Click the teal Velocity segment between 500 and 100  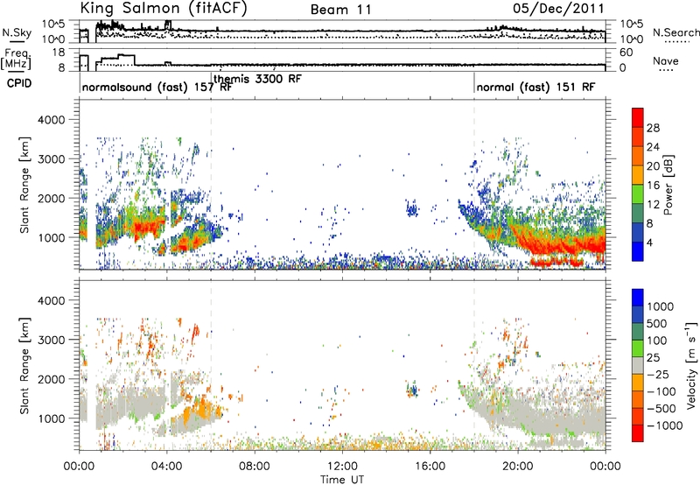coord(638,332)
